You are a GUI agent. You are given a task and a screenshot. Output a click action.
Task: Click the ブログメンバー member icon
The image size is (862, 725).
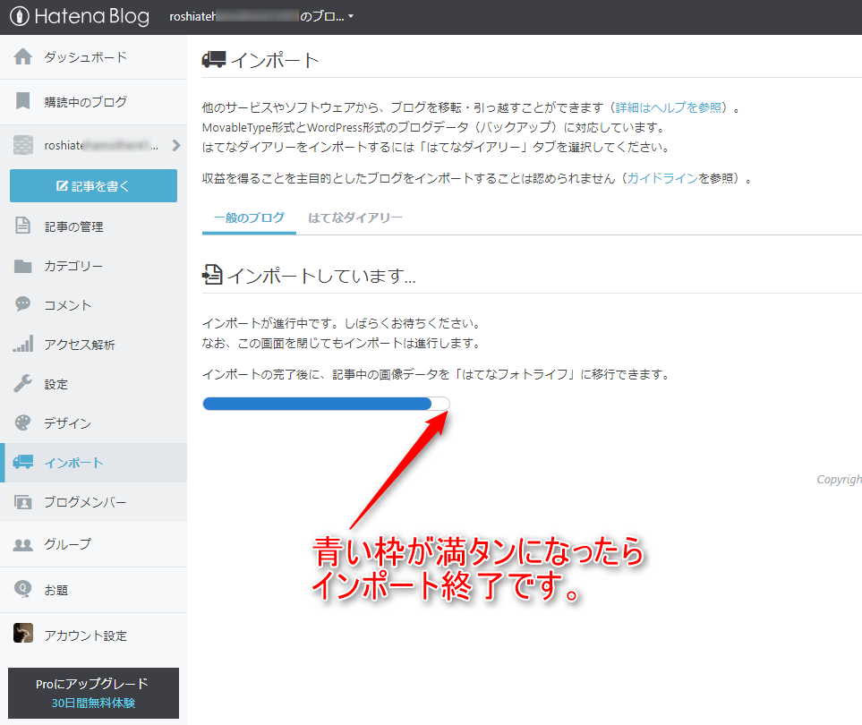point(22,502)
